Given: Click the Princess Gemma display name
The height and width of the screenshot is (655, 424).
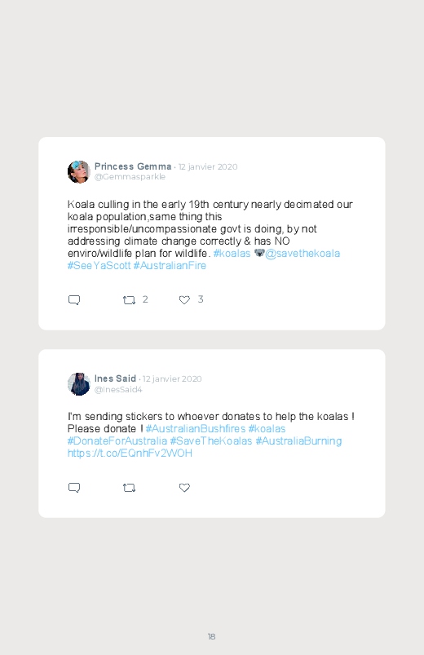Looking at the screenshot, I should point(133,166).
